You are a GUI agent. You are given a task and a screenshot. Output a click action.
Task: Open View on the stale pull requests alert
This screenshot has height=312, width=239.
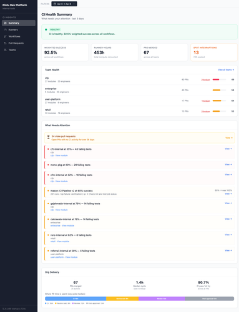pyautogui.click(x=229, y=138)
